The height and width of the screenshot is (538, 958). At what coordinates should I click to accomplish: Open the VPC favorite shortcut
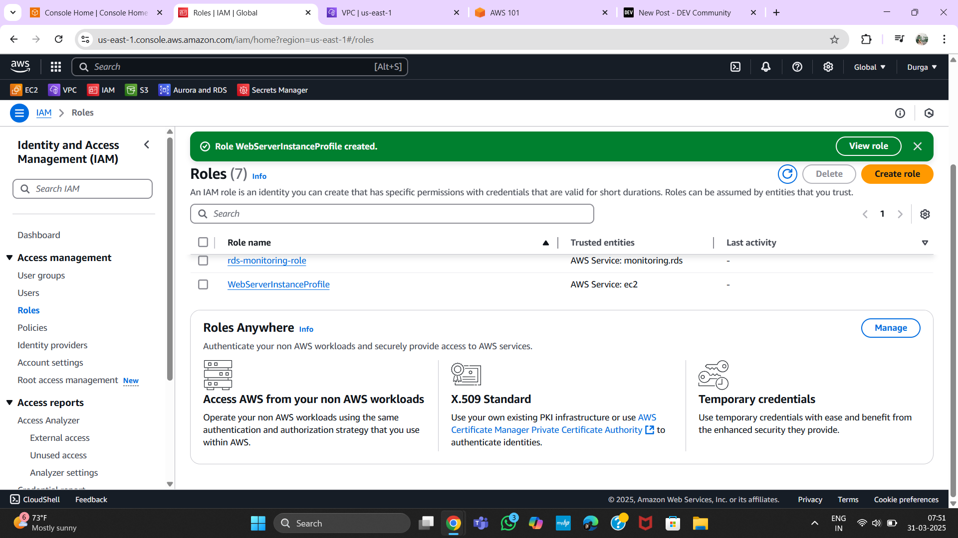pos(62,90)
